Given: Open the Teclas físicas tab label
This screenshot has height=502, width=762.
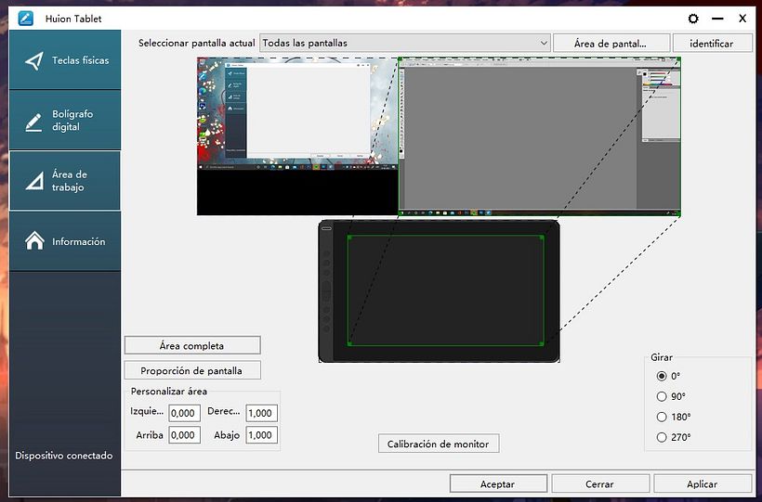Looking at the screenshot, I should tap(80, 60).
